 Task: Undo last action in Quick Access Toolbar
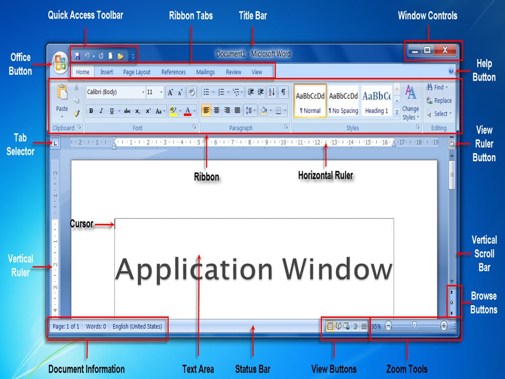tap(87, 56)
